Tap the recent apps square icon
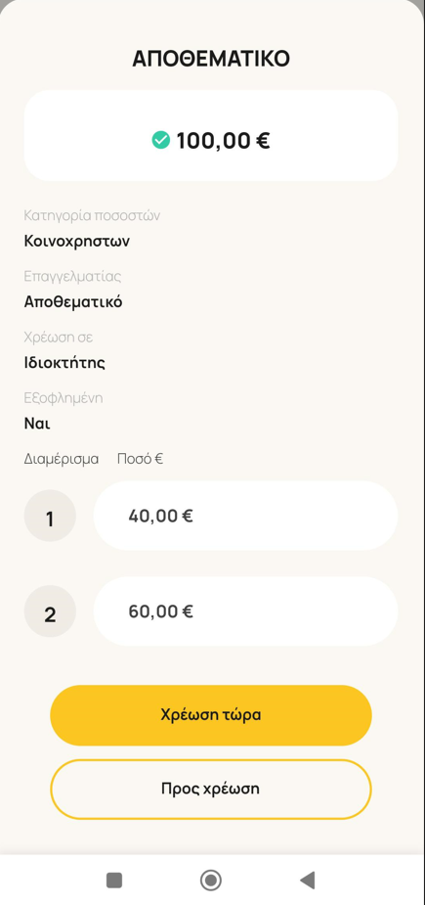The height and width of the screenshot is (905, 425). point(114,881)
